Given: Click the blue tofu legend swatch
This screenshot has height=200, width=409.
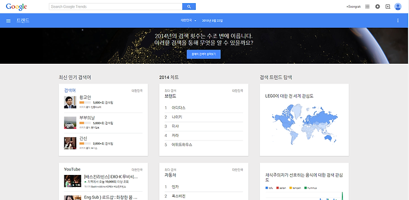Looking at the screenshot, I should [x=266, y=188].
